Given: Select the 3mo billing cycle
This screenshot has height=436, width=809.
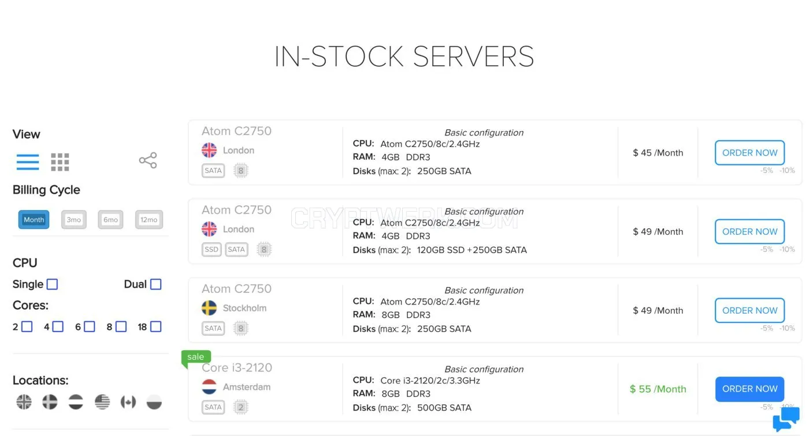Looking at the screenshot, I should tap(73, 220).
